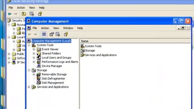The image size is (194, 109).
Task: Click Removable Storage icon in tree
Action: (39, 74)
